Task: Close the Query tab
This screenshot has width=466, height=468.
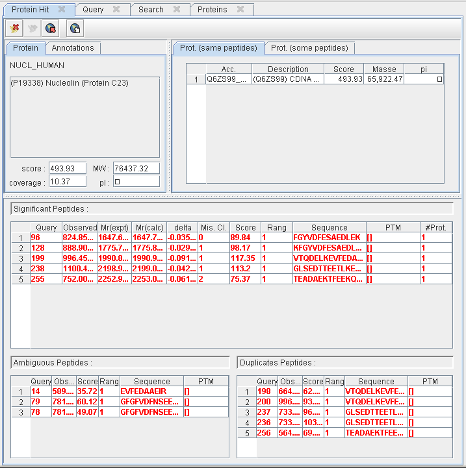Action: pyautogui.click(x=116, y=9)
